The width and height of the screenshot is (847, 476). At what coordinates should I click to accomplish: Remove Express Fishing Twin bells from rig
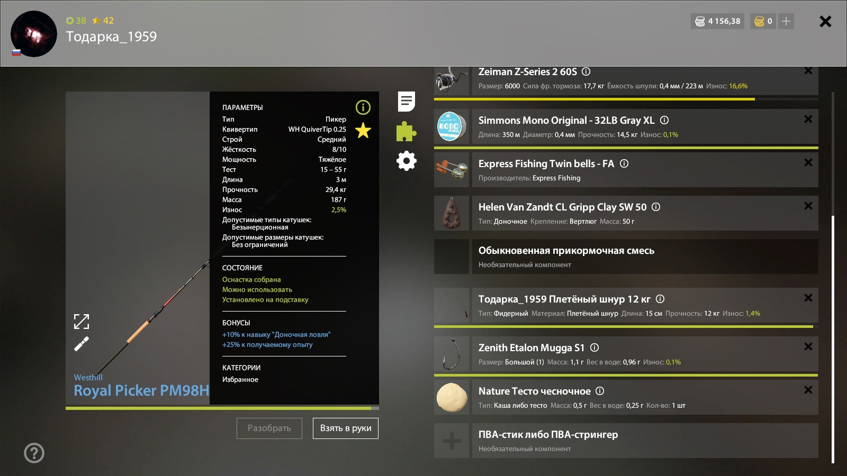point(808,163)
